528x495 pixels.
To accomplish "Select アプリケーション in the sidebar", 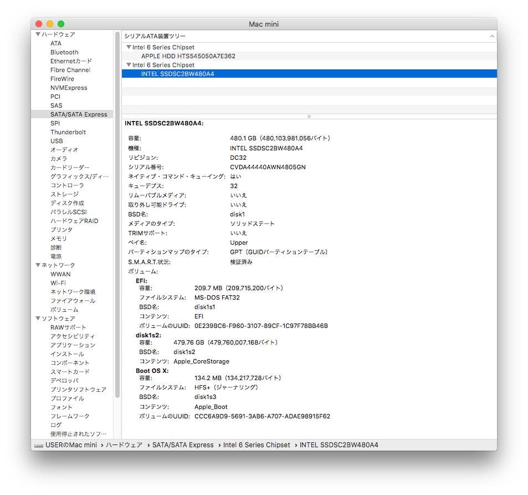I will (73, 345).
